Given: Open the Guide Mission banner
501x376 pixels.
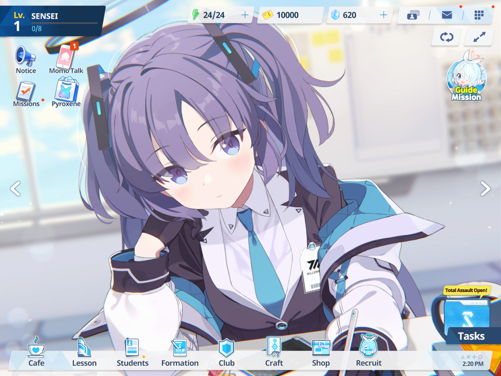Looking at the screenshot, I should pyautogui.click(x=466, y=77).
